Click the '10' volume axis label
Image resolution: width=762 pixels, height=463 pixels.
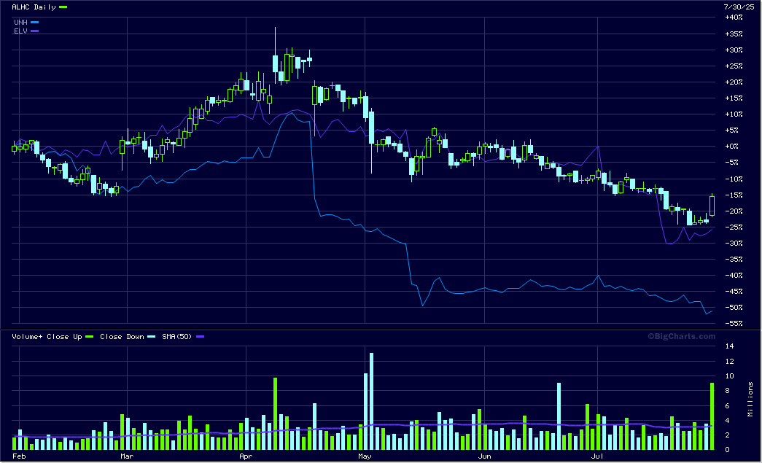coord(729,376)
